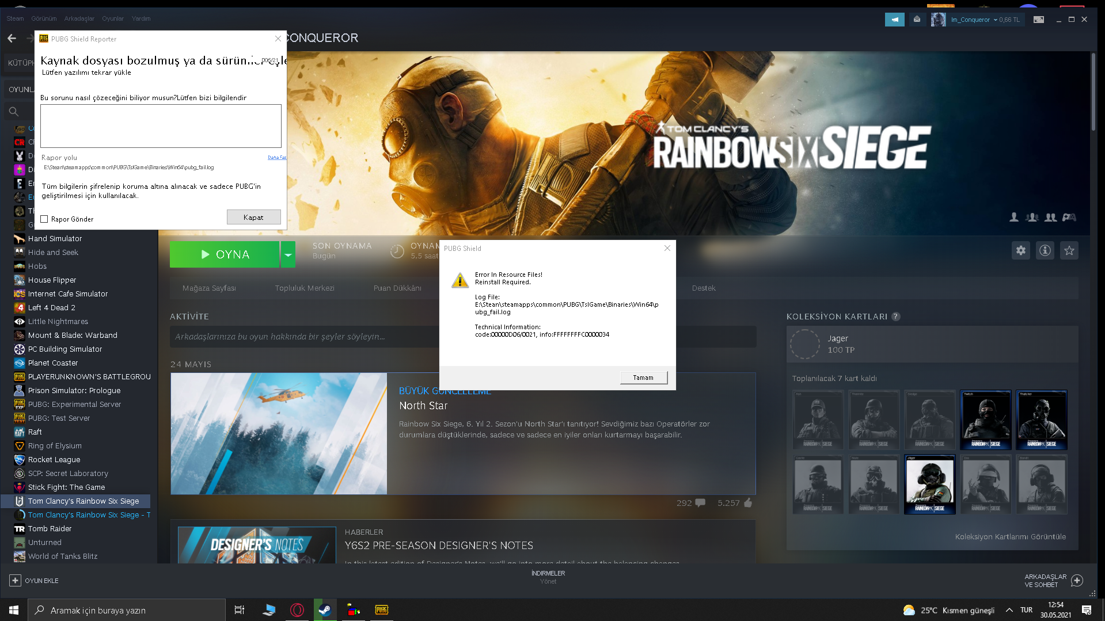Click the Windows taskbar search box
This screenshot has height=621, width=1105.
click(x=127, y=610)
